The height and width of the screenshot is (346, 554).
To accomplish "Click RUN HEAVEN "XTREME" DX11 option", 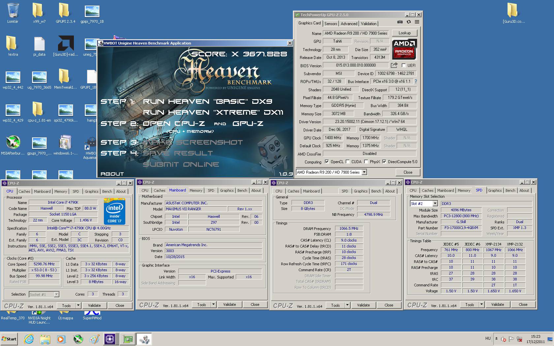I will click(213, 112).
